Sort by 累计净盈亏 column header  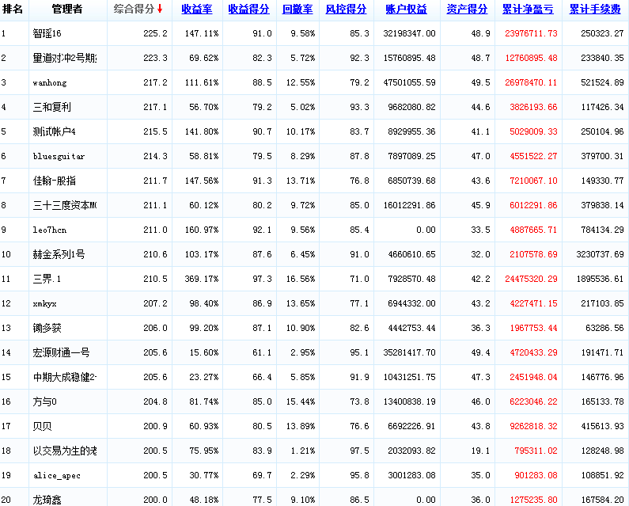coord(529,10)
